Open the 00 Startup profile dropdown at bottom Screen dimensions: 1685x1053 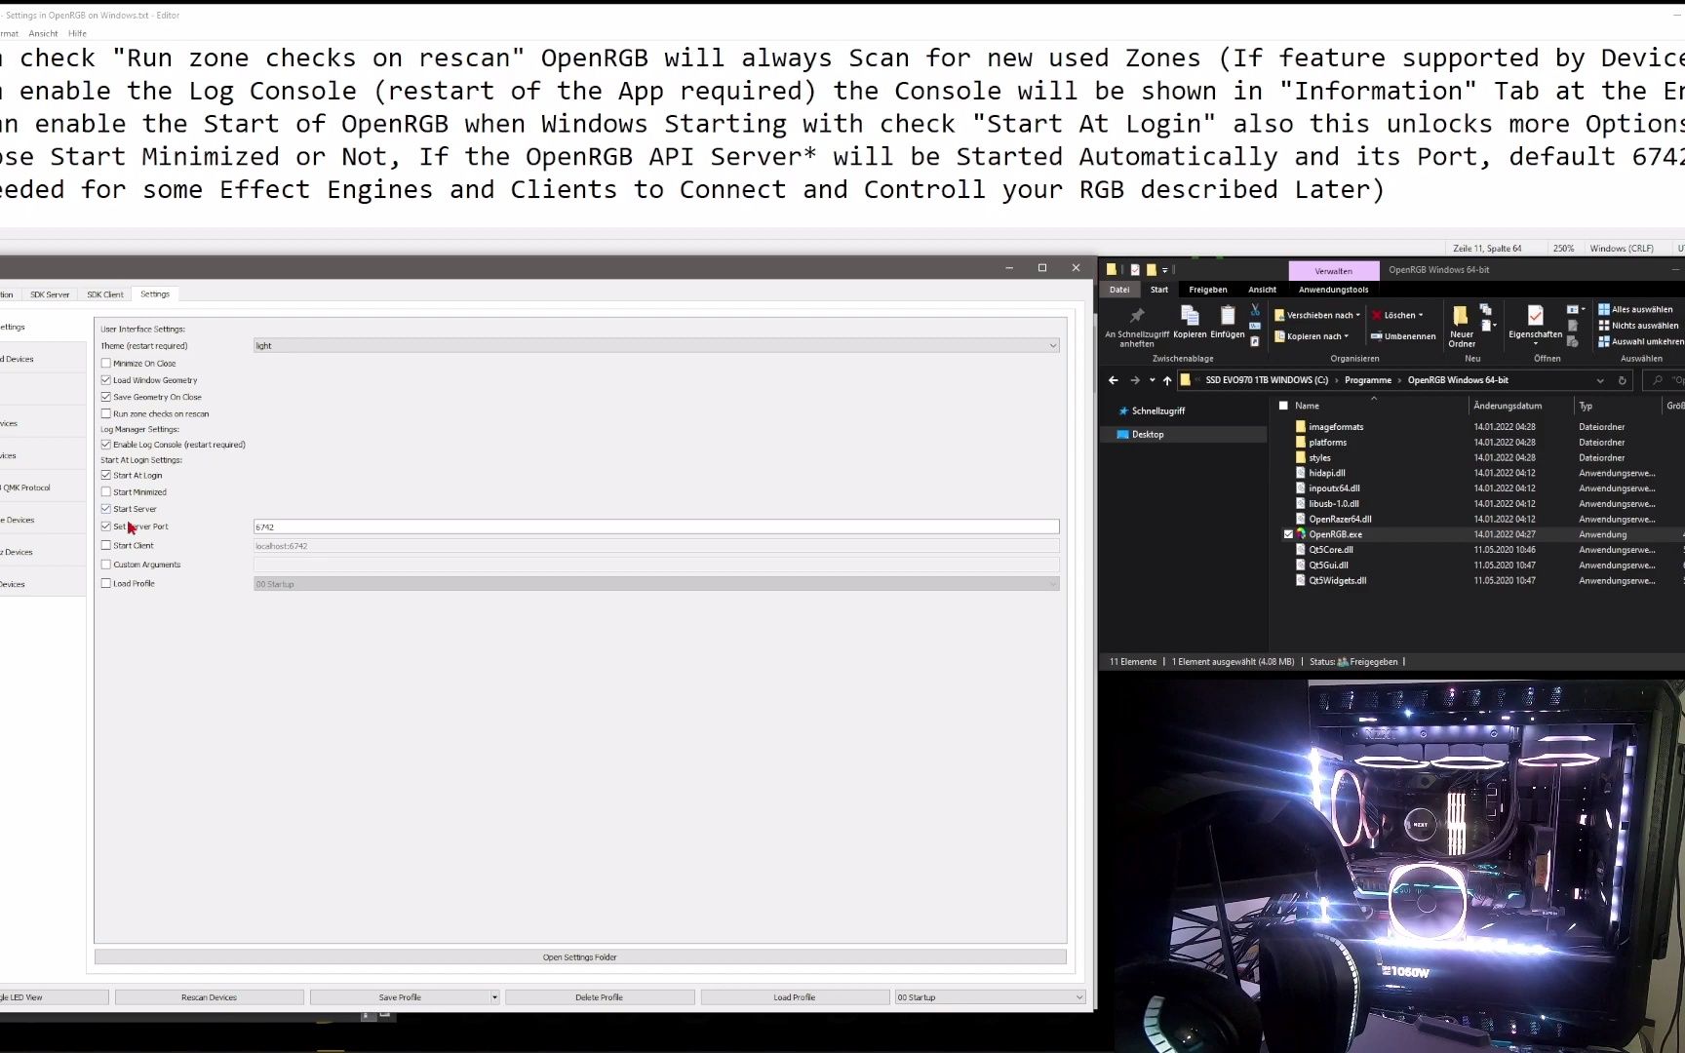(990, 997)
